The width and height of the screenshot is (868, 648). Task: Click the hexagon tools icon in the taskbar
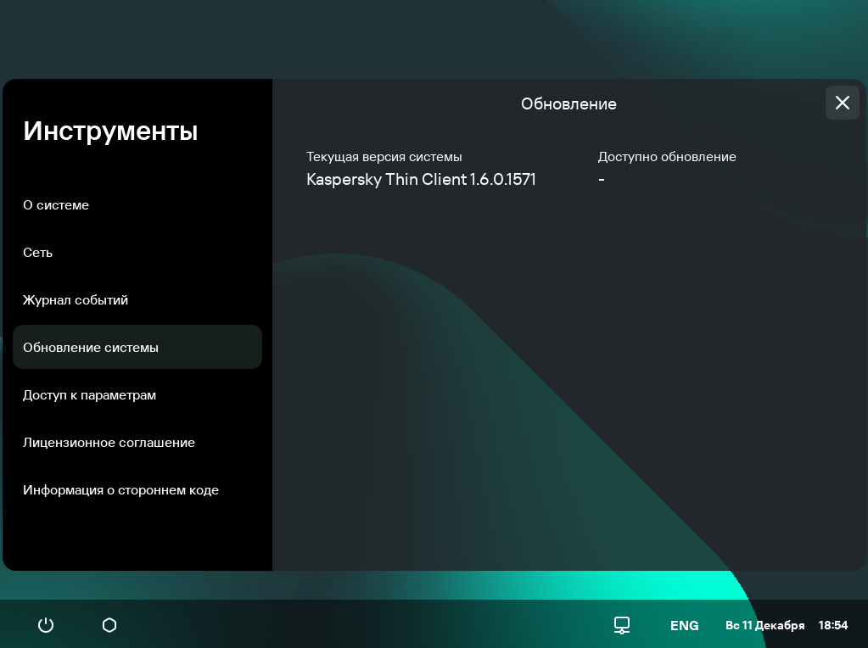(x=109, y=625)
